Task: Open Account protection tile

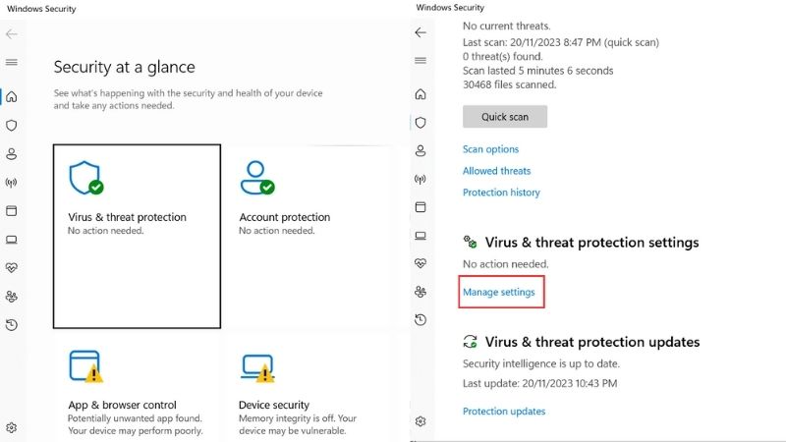Action: 308,237
